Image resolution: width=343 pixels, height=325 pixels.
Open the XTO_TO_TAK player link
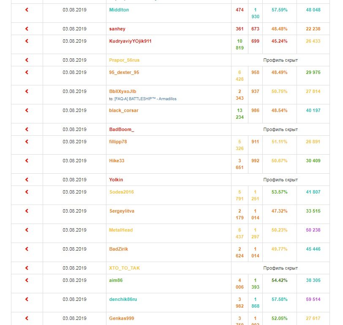[x=125, y=268]
